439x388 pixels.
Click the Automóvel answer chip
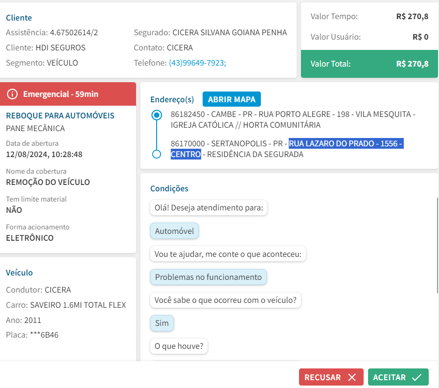174,231
